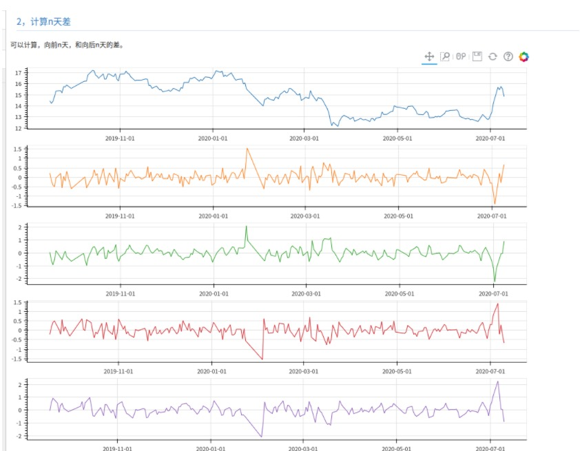Click the multicolored Bokeh logo
The height and width of the screenshot is (451, 580).
(524, 56)
